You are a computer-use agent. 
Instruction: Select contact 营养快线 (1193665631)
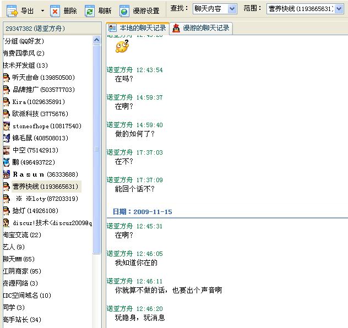click(x=46, y=186)
